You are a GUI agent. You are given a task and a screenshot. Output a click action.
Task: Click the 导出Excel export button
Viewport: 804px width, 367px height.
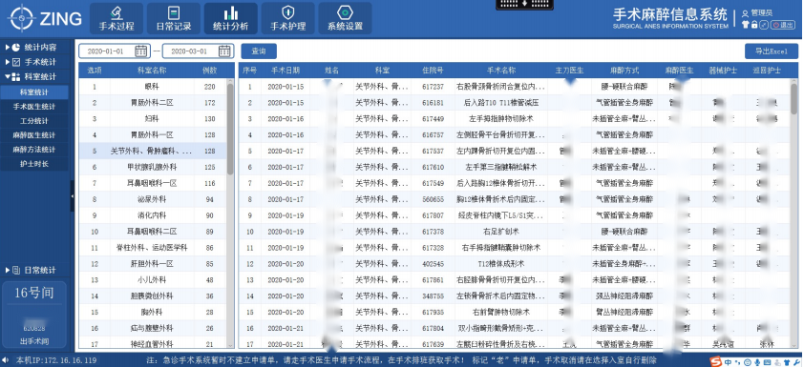(772, 51)
